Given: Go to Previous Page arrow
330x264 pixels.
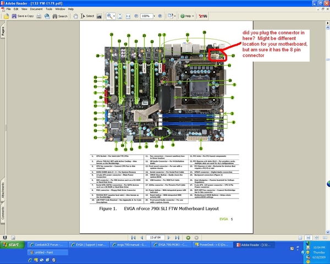Looking at the screenshot, I should (142, 238).
